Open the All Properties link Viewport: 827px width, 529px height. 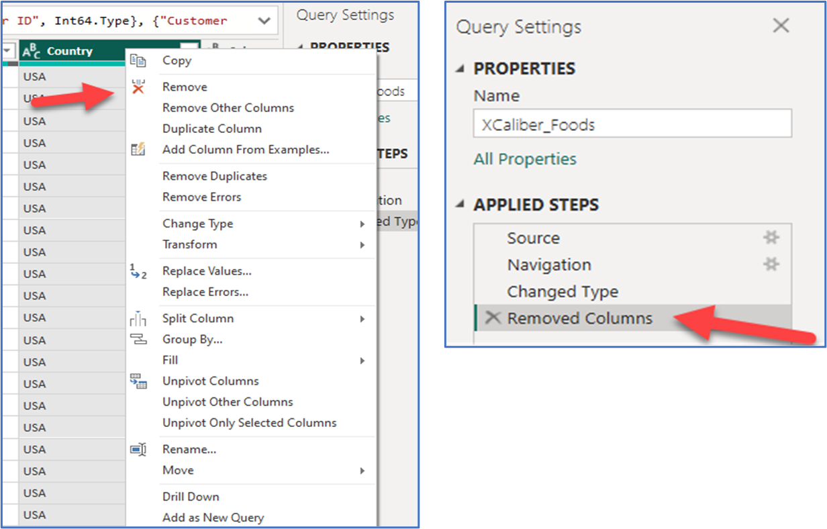coord(525,159)
